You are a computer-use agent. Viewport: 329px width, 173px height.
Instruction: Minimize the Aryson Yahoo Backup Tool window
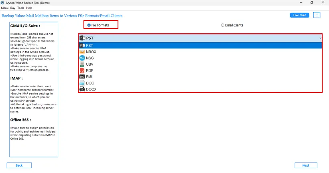301,3
